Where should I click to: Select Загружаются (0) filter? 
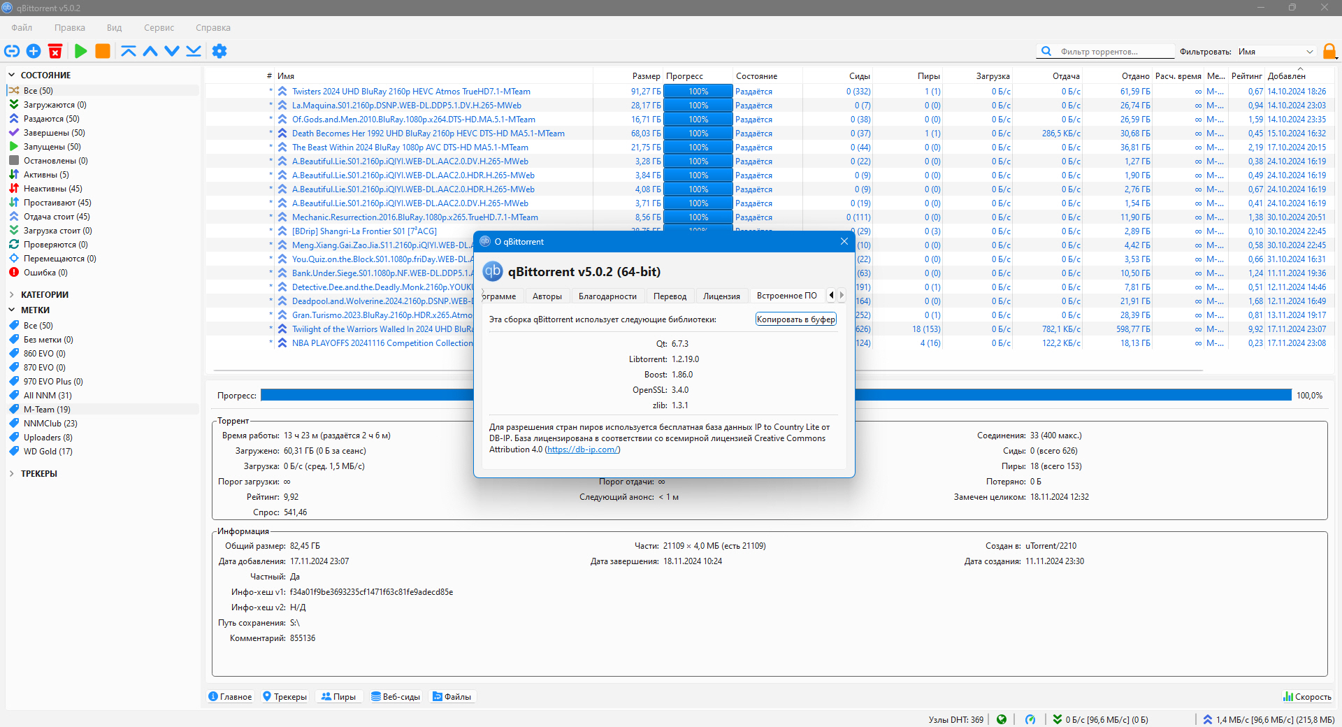click(x=103, y=105)
